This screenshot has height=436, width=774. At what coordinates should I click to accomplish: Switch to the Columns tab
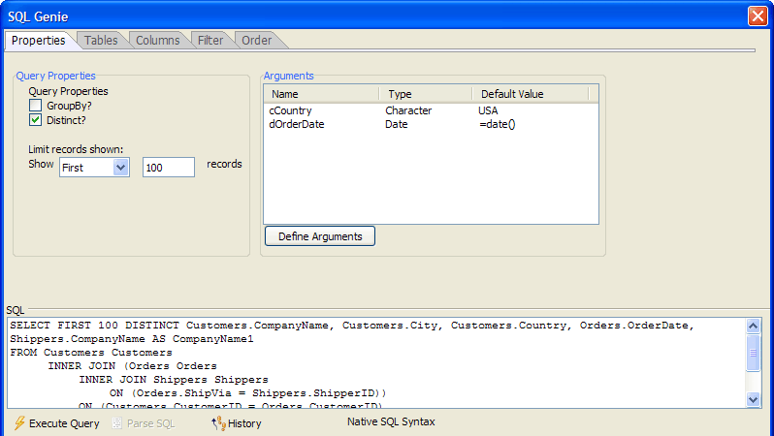point(157,41)
